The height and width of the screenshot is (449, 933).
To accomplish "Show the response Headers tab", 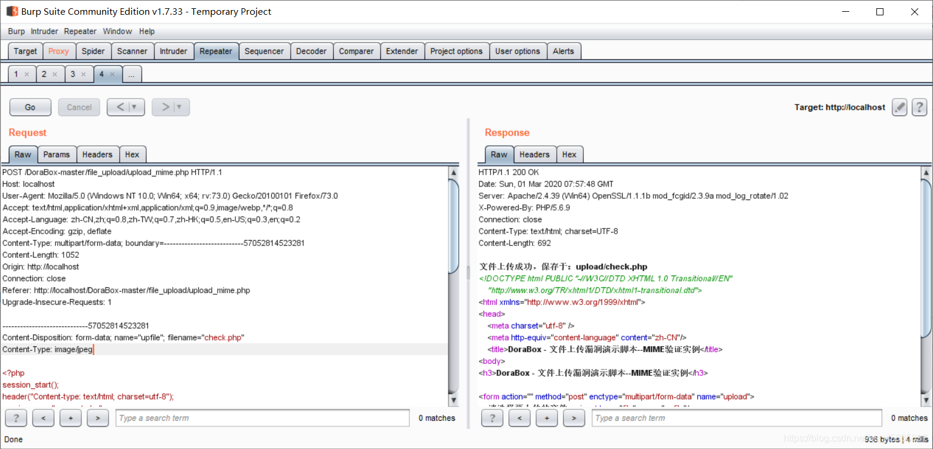I will (x=534, y=155).
